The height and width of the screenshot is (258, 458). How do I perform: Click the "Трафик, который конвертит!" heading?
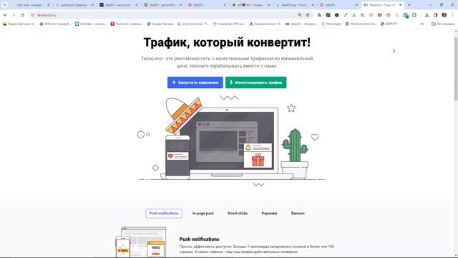pyautogui.click(x=227, y=42)
